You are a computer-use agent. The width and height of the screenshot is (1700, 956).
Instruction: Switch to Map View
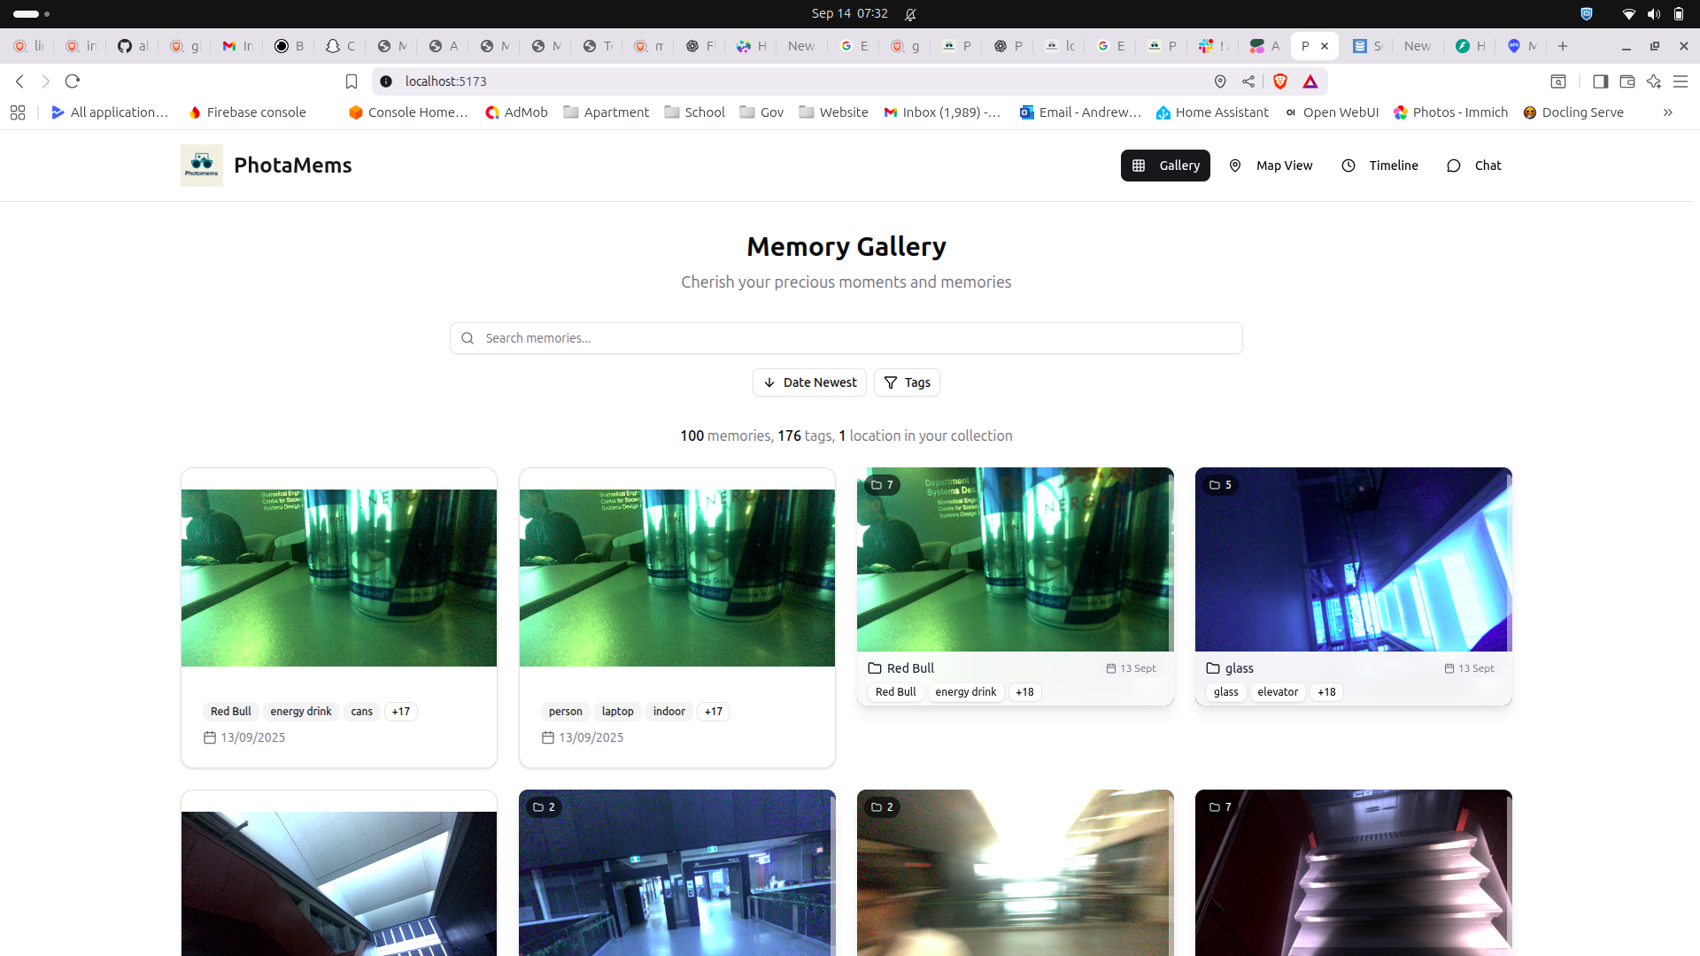coord(1271,166)
